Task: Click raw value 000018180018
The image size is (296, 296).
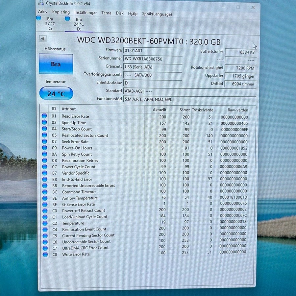Action: [233, 197]
